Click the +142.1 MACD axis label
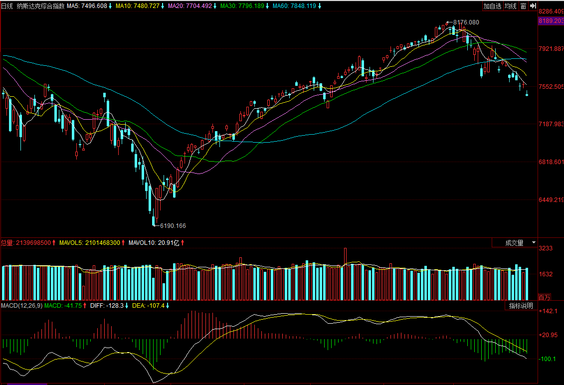 (548, 311)
